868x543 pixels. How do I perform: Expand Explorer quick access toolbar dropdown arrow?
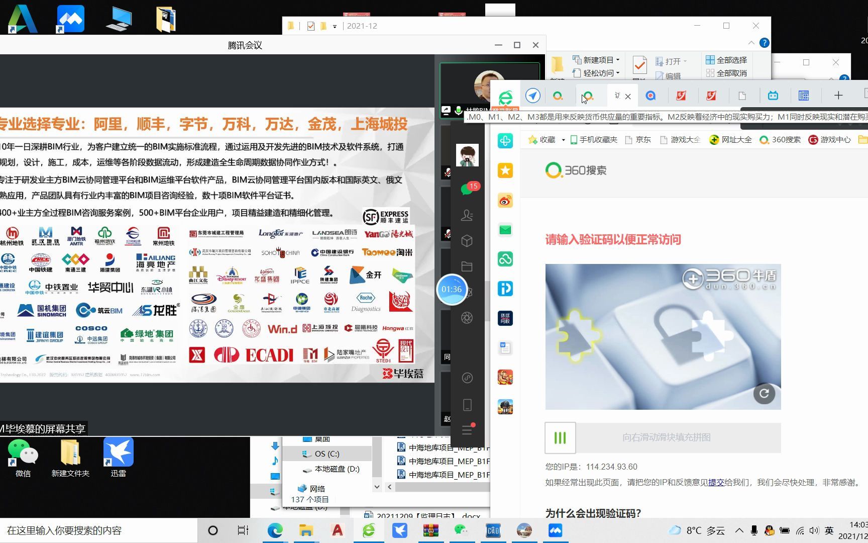click(335, 26)
